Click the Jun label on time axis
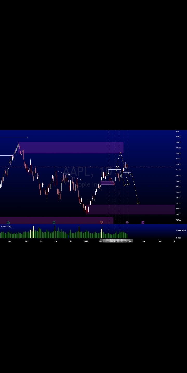Screen dimensions: 187x373 (160, 241)
